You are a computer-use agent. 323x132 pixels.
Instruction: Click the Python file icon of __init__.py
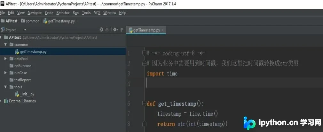coord(17,94)
